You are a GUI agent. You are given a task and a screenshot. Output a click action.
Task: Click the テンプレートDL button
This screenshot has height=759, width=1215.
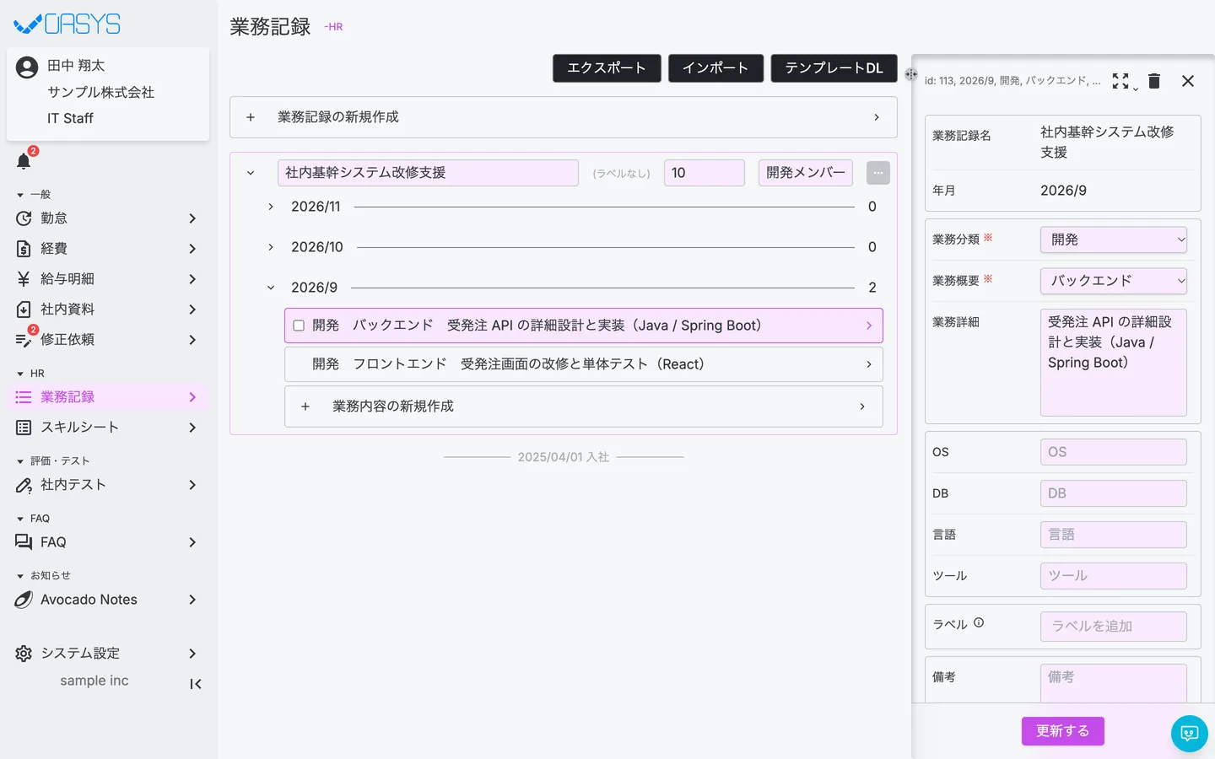pos(834,68)
